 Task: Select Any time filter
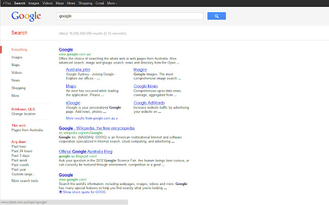pos(19,142)
